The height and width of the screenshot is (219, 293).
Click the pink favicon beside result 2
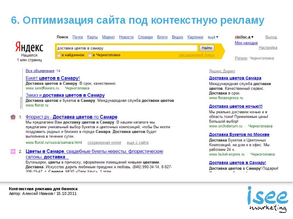click(13, 151)
